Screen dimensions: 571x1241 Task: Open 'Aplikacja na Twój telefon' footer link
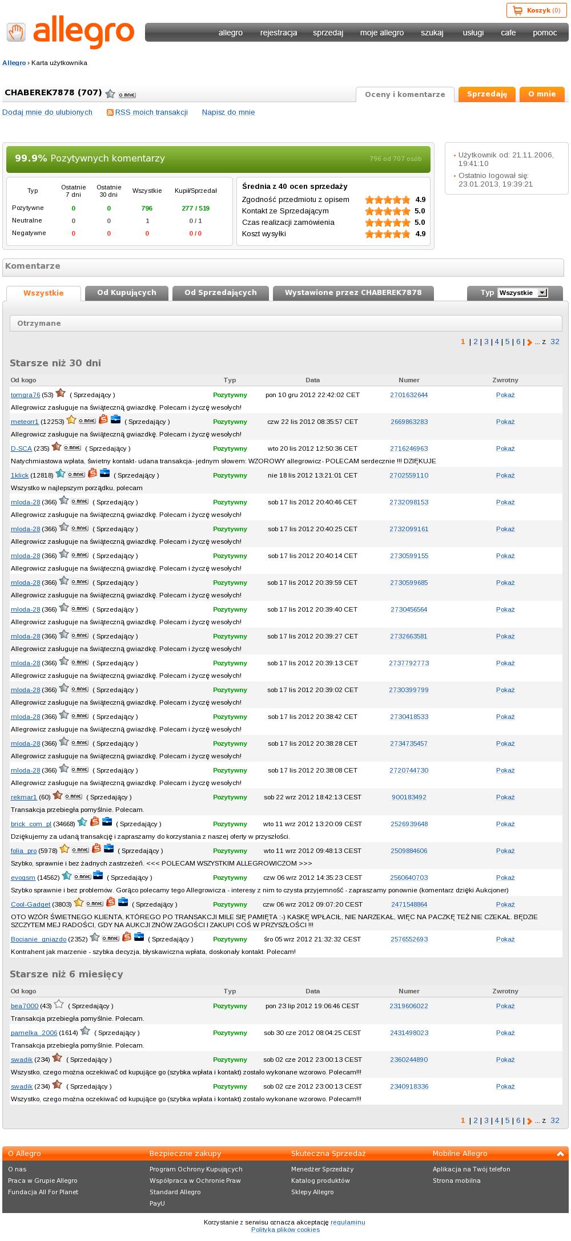pos(472,1169)
